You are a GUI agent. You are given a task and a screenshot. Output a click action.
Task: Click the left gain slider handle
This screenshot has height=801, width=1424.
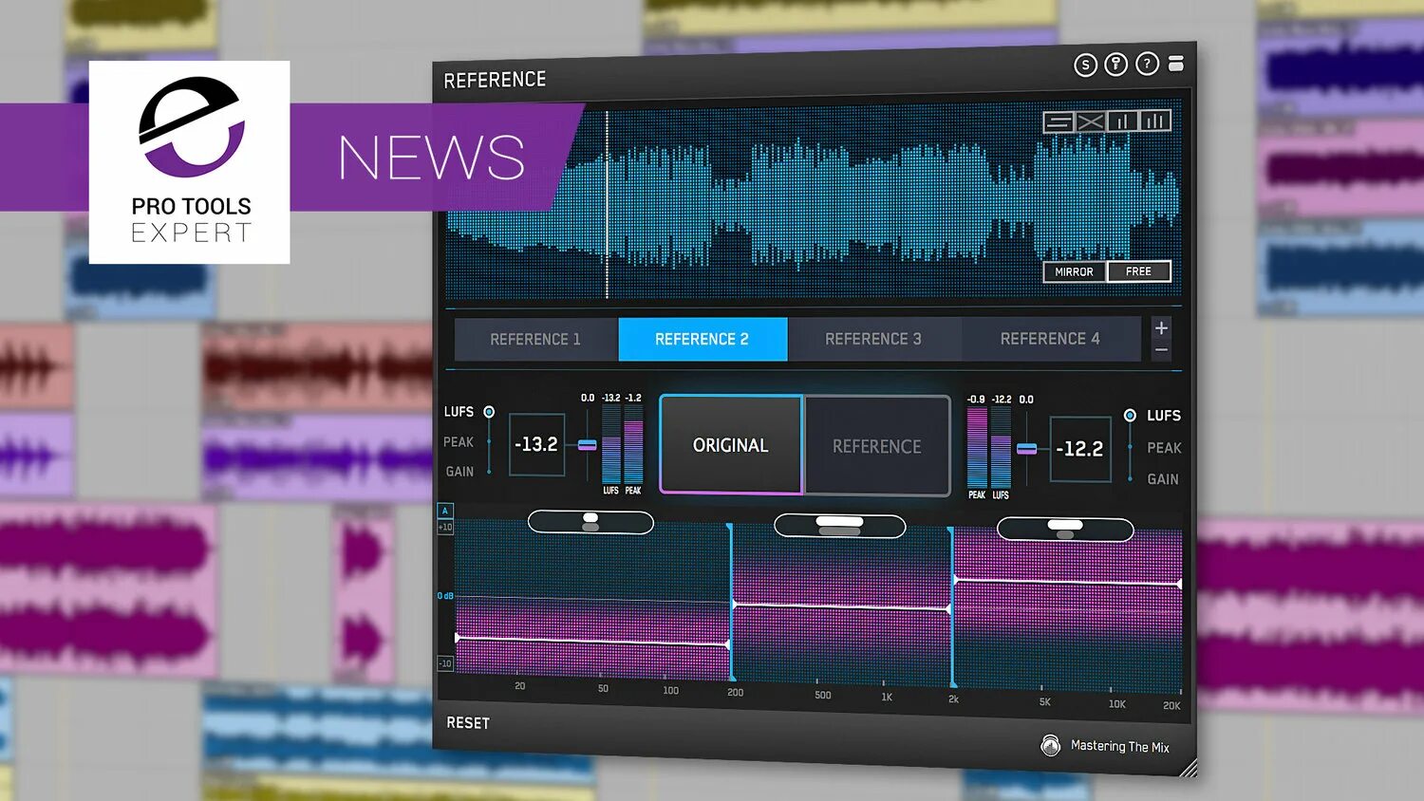click(x=588, y=445)
